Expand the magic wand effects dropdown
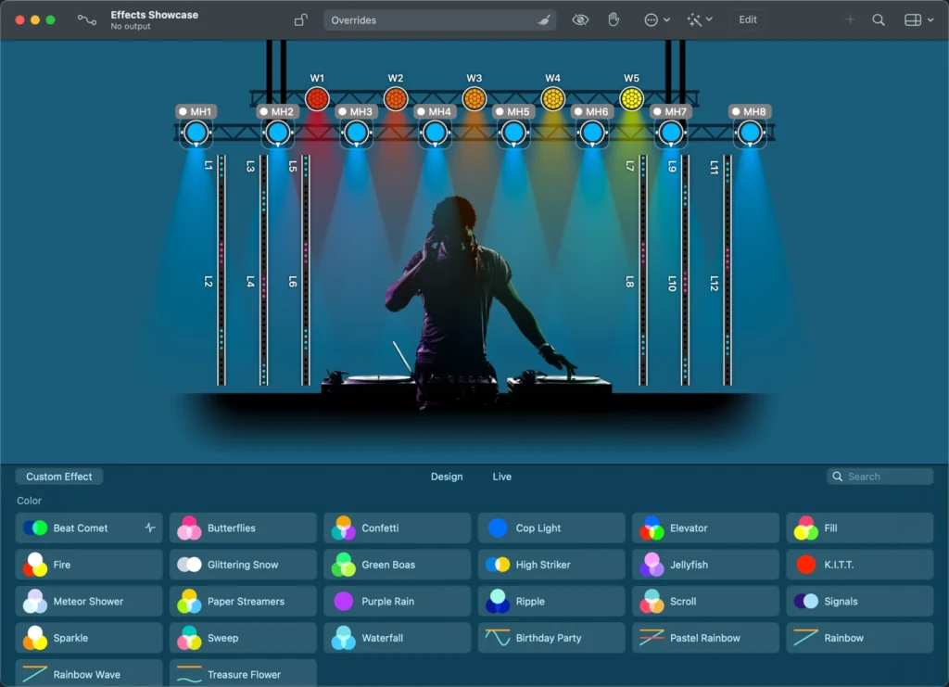 tap(699, 19)
